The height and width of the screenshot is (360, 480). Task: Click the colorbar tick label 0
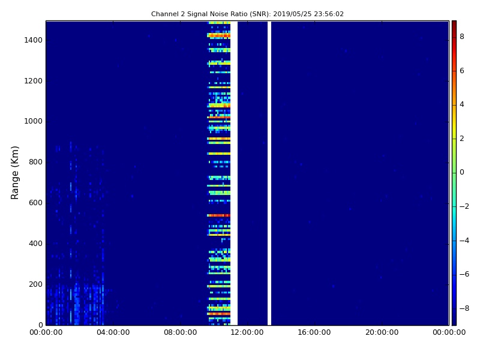pos(462,172)
